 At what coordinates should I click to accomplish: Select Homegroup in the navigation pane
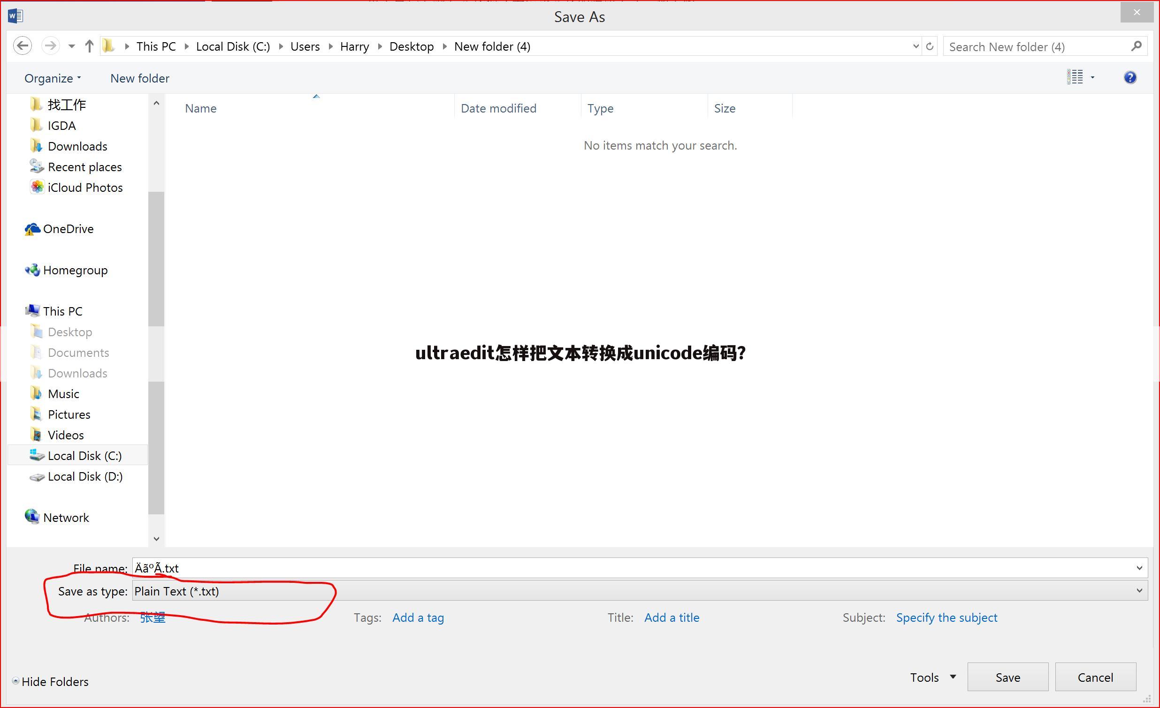point(76,270)
